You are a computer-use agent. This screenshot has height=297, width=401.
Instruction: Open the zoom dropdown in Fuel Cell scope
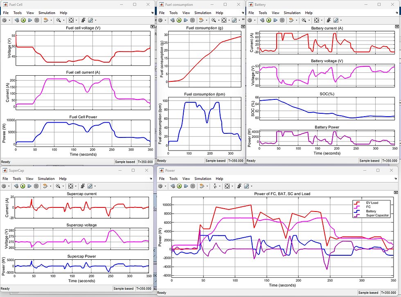[63, 20]
